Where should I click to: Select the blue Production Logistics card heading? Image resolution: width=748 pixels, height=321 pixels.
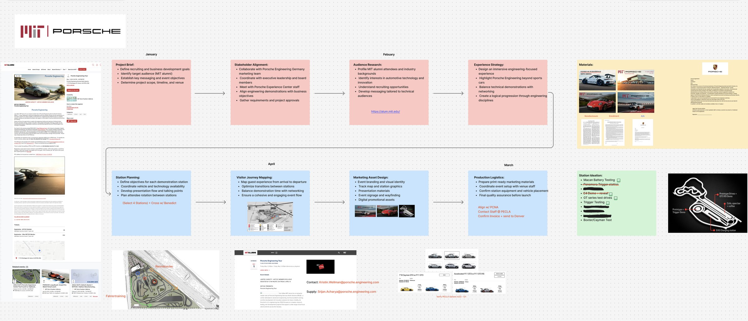pyautogui.click(x=489, y=177)
